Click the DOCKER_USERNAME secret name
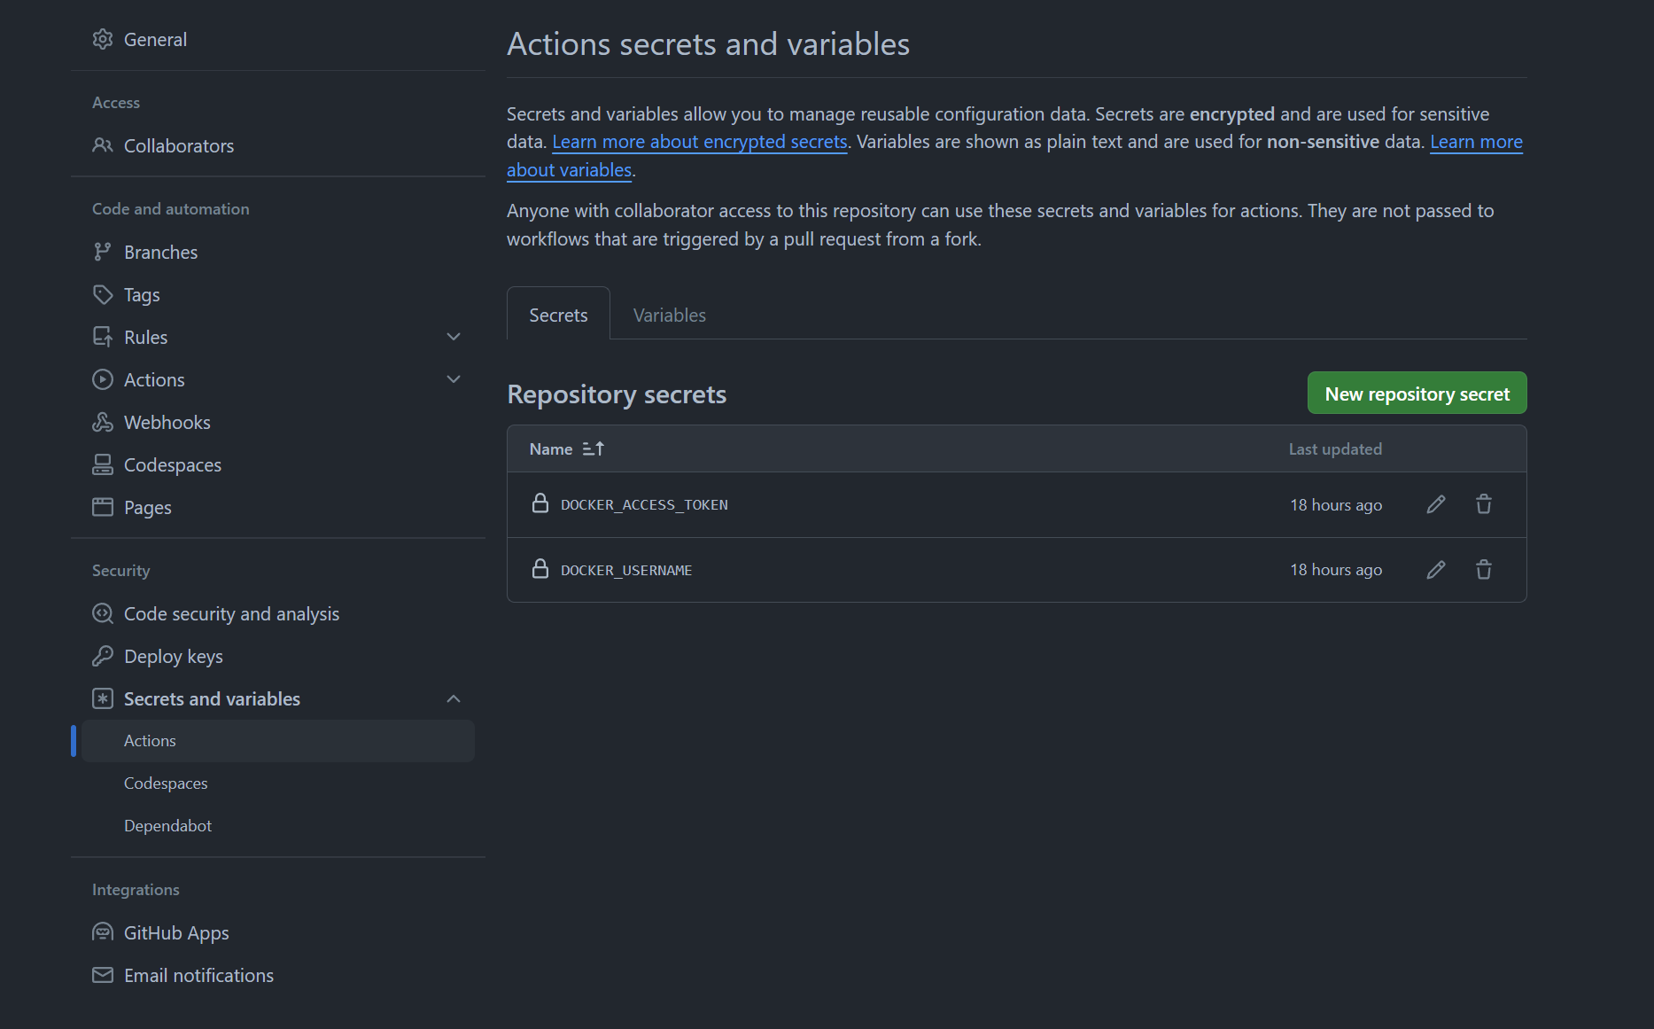Screen dimensions: 1654x1029 coord(626,570)
